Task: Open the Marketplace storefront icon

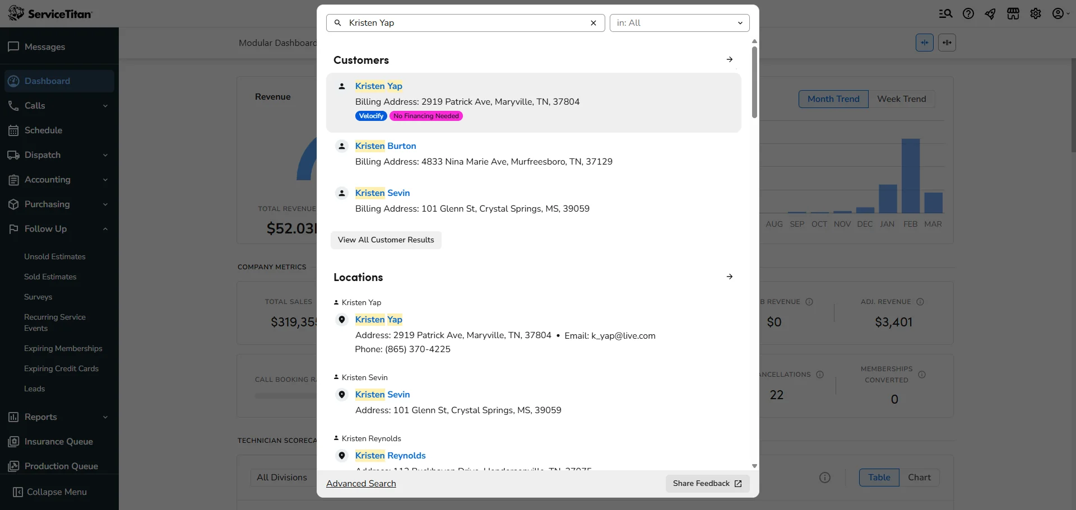Action: (1013, 13)
